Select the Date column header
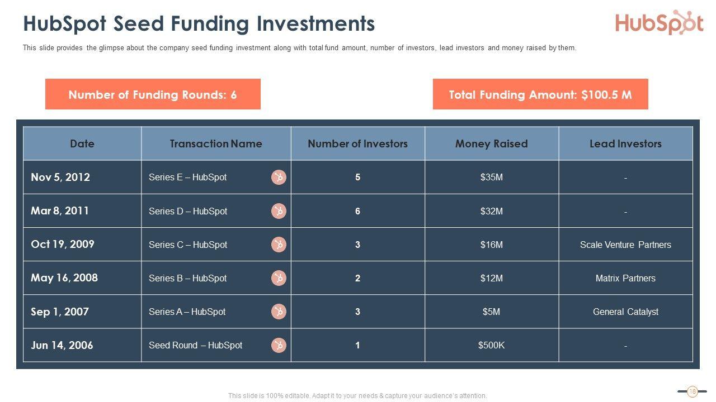This screenshot has width=716, height=402. (82, 143)
